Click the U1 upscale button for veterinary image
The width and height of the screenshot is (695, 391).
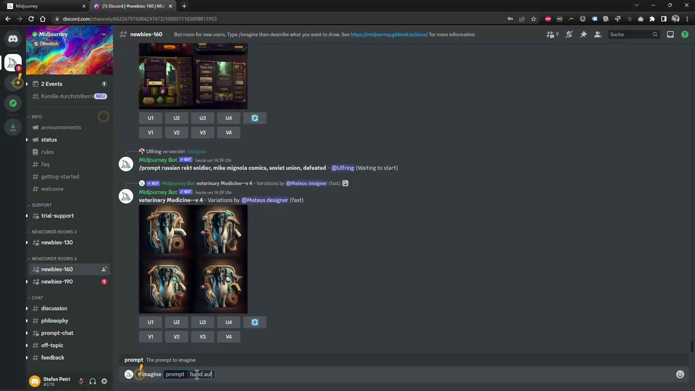coord(151,322)
